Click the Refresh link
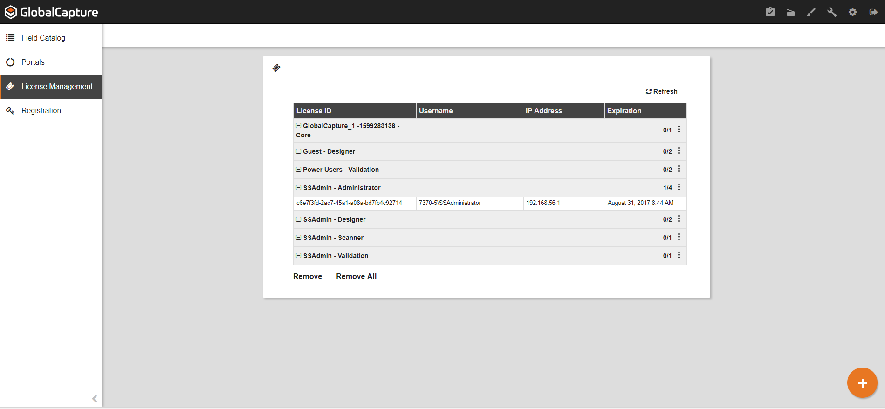885x409 pixels. pos(661,91)
